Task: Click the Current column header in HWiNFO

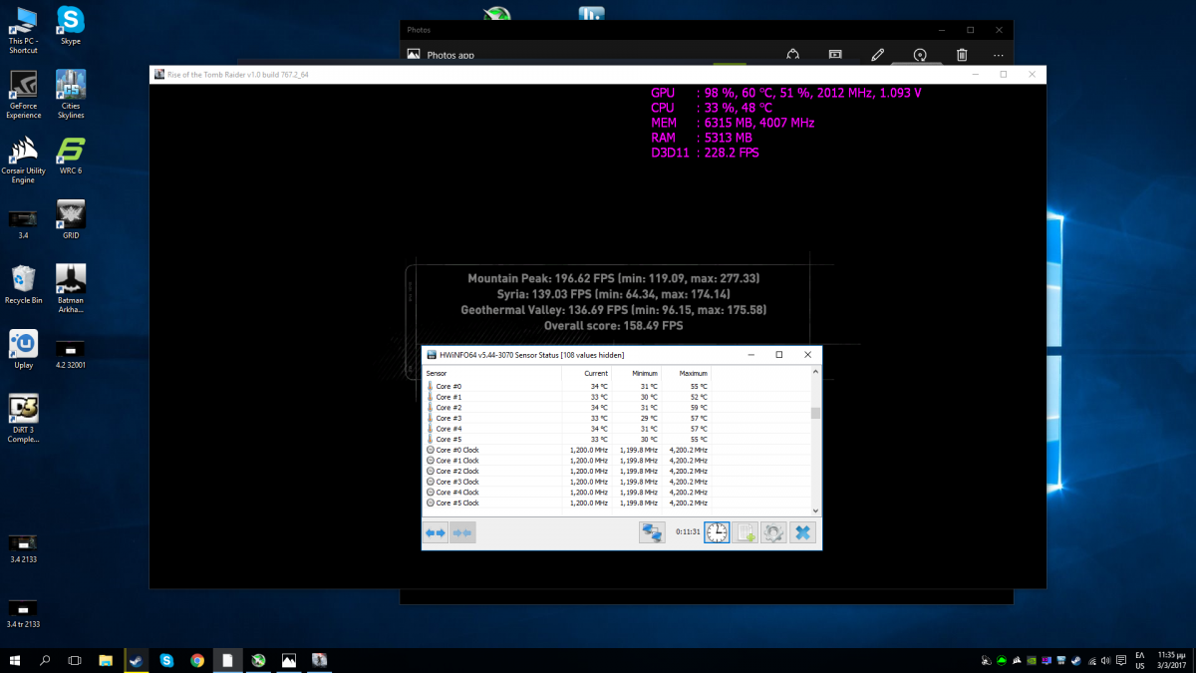Action: click(x=586, y=373)
